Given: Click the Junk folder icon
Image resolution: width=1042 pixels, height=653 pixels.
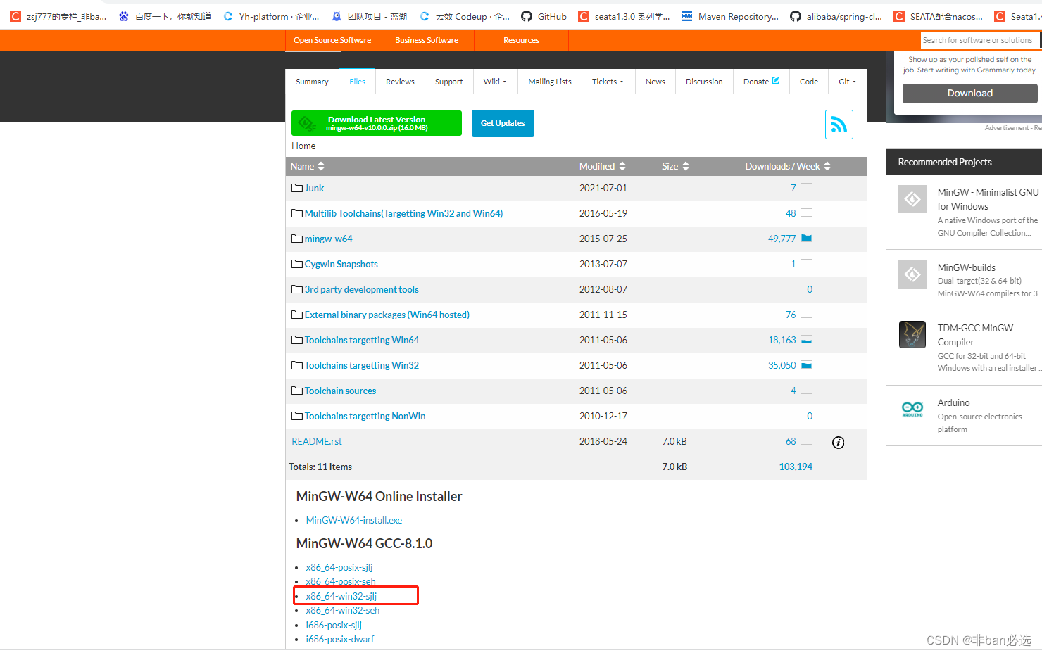Looking at the screenshot, I should pos(297,188).
